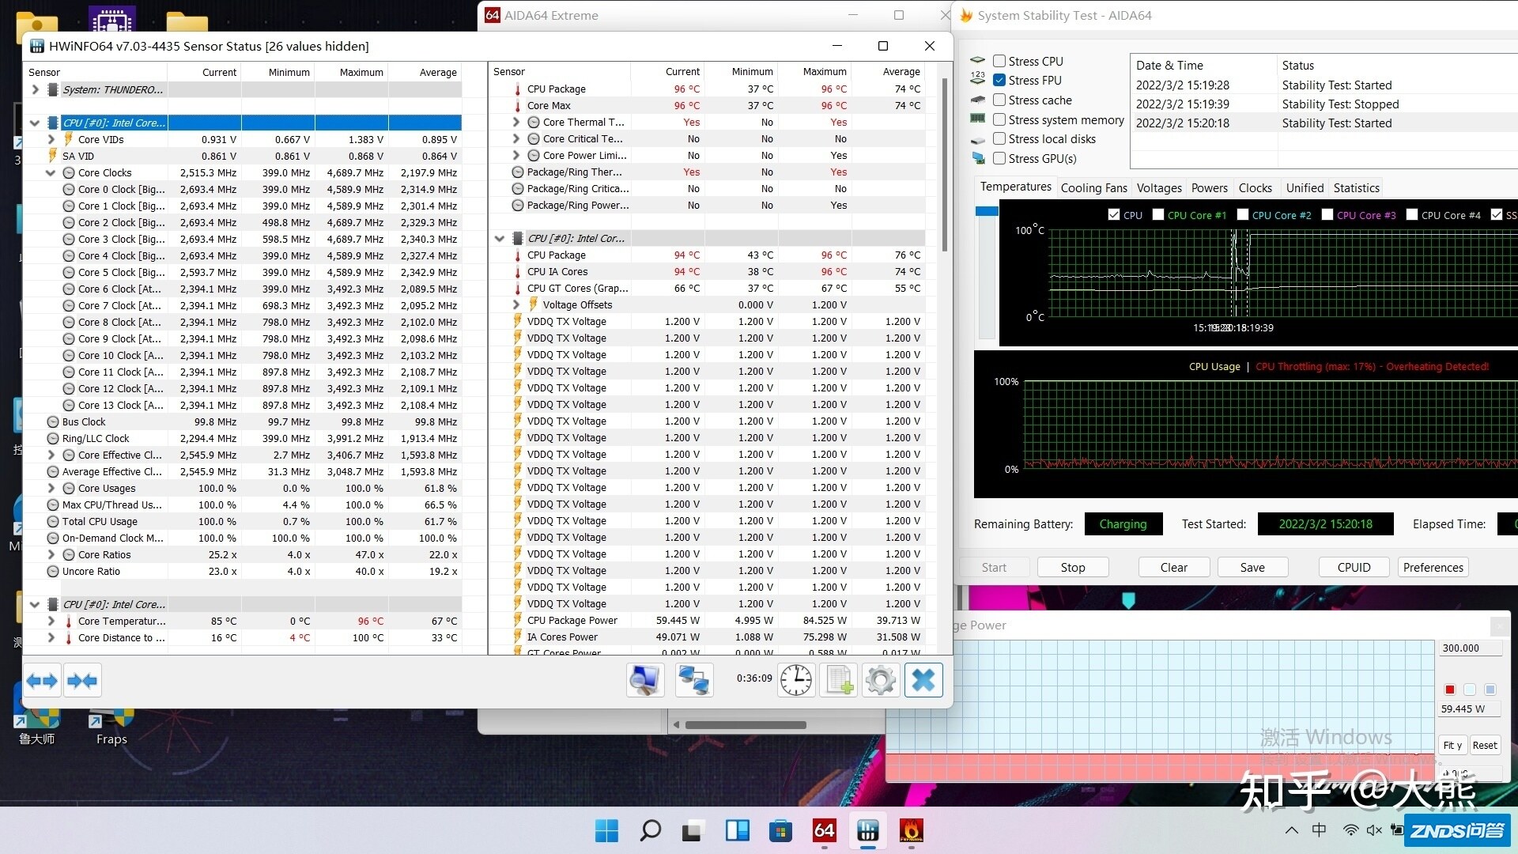Click Fit y button
Viewport: 1518px width, 854px height.
pyautogui.click(x=1452, y=745)
